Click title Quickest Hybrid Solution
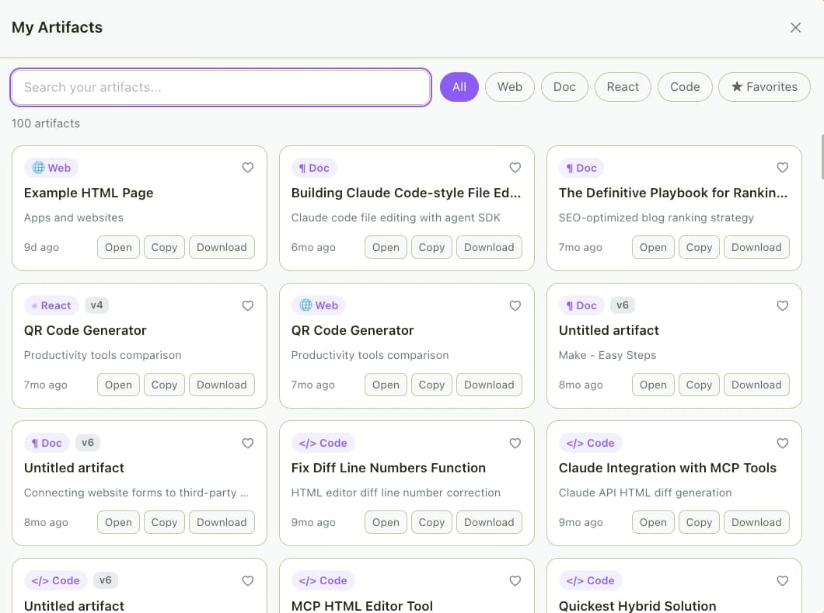Screen dimensions: 824x613 tap(637, 606)
